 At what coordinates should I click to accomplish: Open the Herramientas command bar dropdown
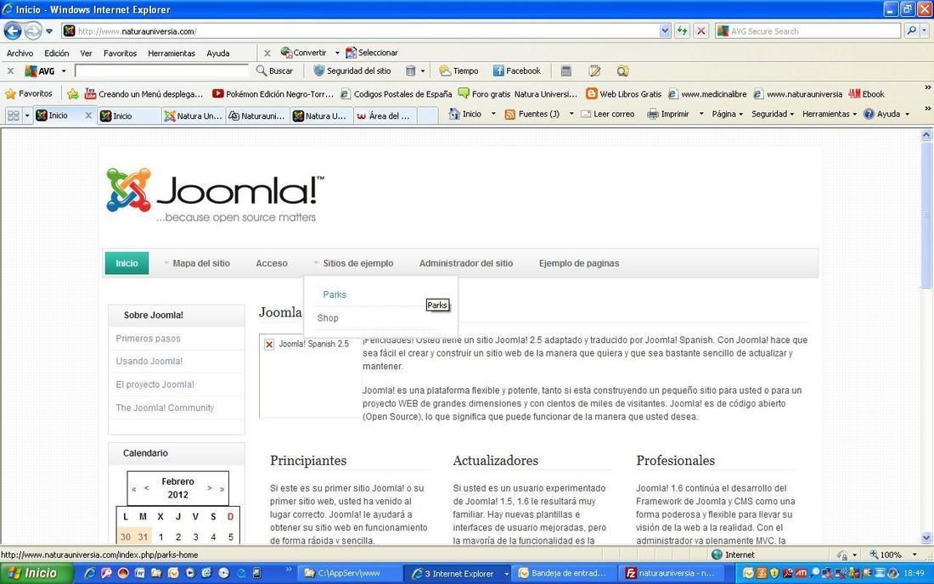[830, 114]
